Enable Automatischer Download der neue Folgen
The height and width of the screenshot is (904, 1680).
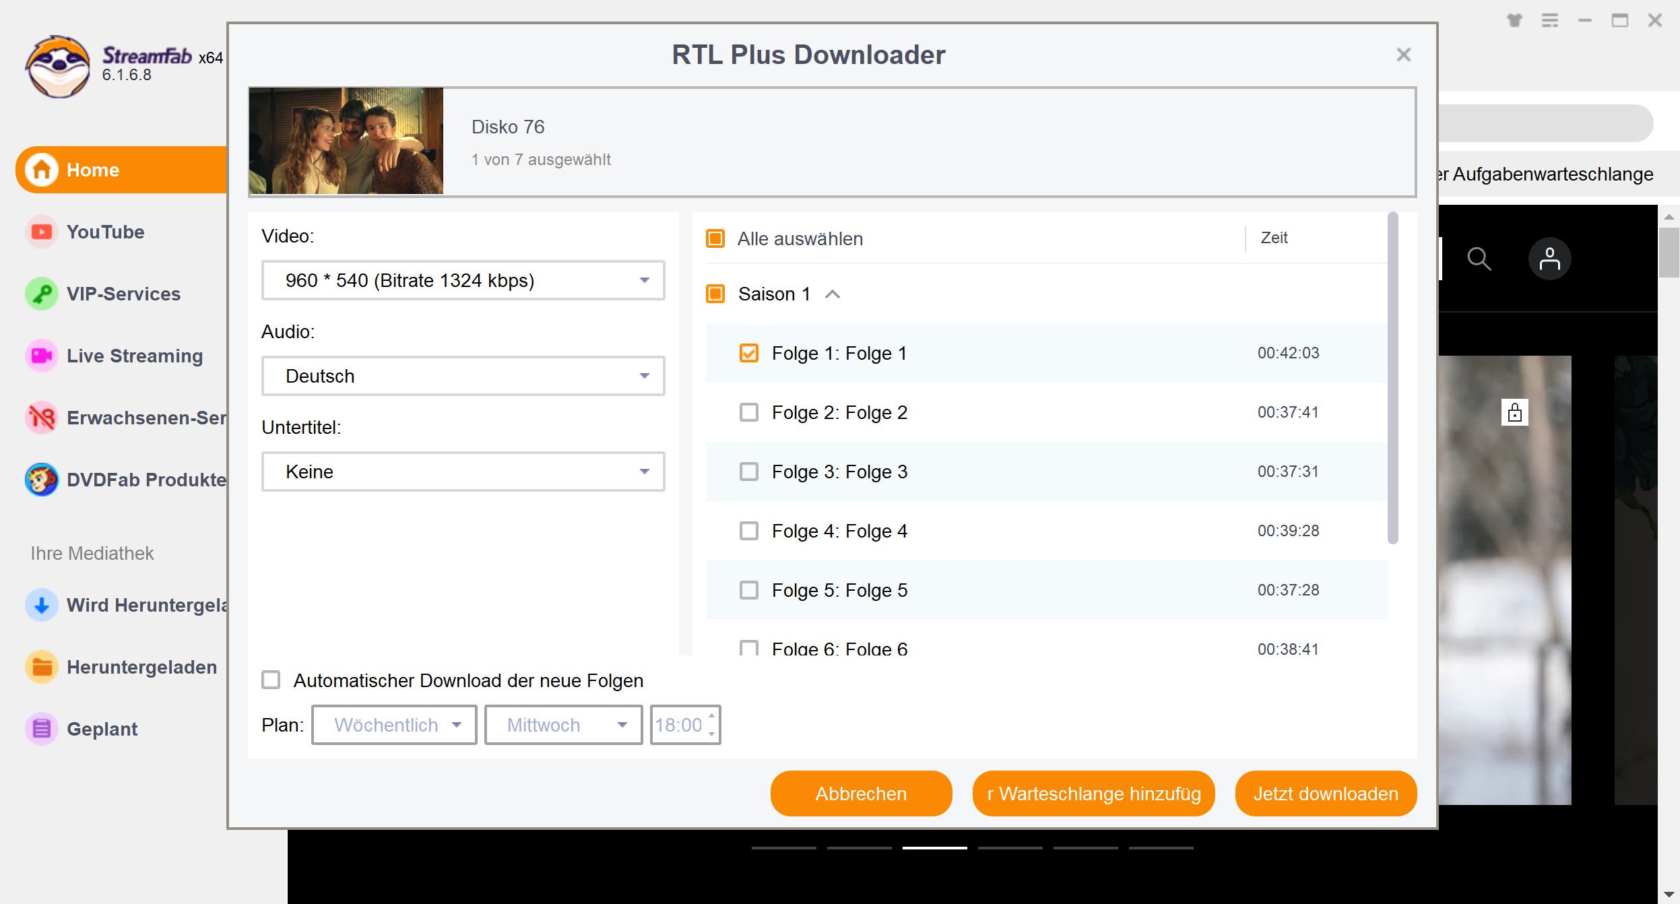click(x=271, y=680)
